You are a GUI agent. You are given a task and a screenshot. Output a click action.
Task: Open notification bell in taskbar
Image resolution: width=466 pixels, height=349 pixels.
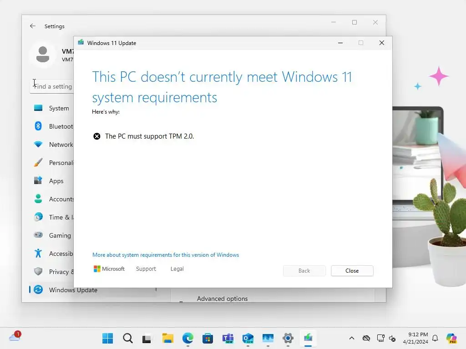coord(435,338)
